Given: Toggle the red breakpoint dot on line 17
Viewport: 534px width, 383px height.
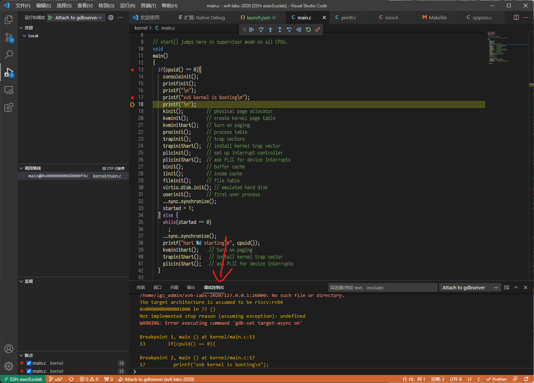Looking at the screenshot, I should pos(132,97).
